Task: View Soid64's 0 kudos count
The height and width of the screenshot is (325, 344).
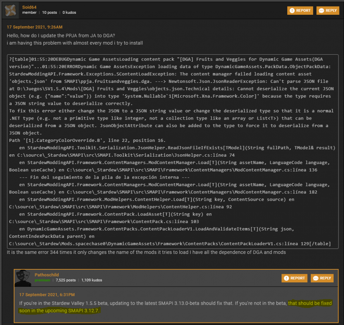Action: (69, 13)
